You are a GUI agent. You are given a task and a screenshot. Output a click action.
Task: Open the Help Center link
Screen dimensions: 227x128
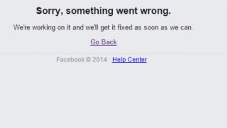(x=130, y=60)
